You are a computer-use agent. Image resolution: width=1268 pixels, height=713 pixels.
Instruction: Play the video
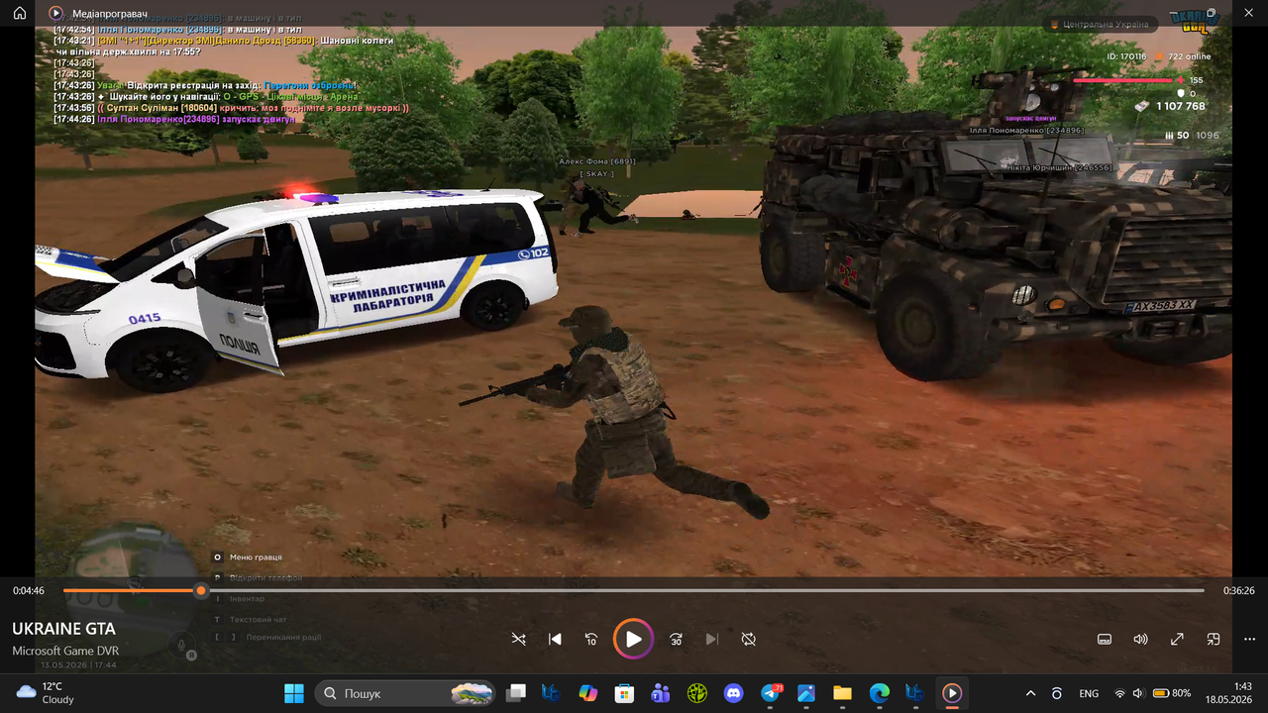[x=633, y=639]
